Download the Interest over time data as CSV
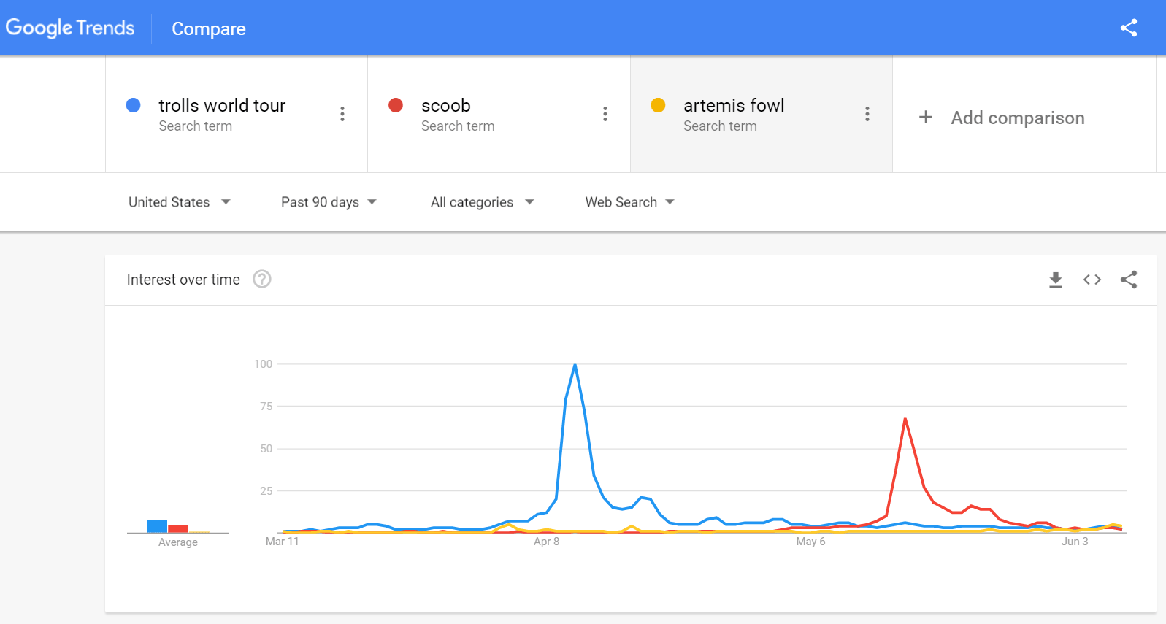 pos(1055,280)
